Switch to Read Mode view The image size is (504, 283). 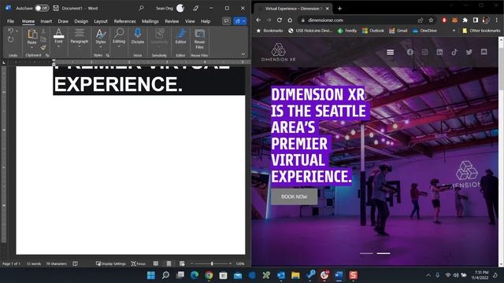(x=156, y=264)
